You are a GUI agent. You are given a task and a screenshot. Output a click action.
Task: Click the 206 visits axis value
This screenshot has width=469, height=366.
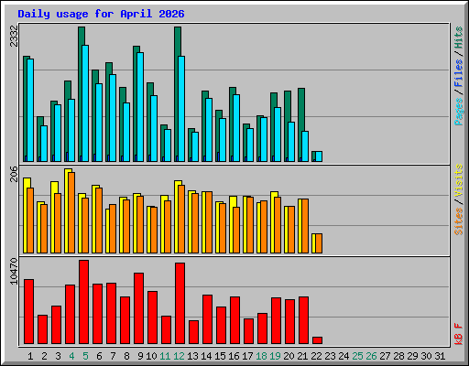tap(14, 174)
